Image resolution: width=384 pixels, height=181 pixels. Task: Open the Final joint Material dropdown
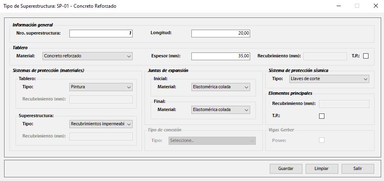(x=220, y=110)
